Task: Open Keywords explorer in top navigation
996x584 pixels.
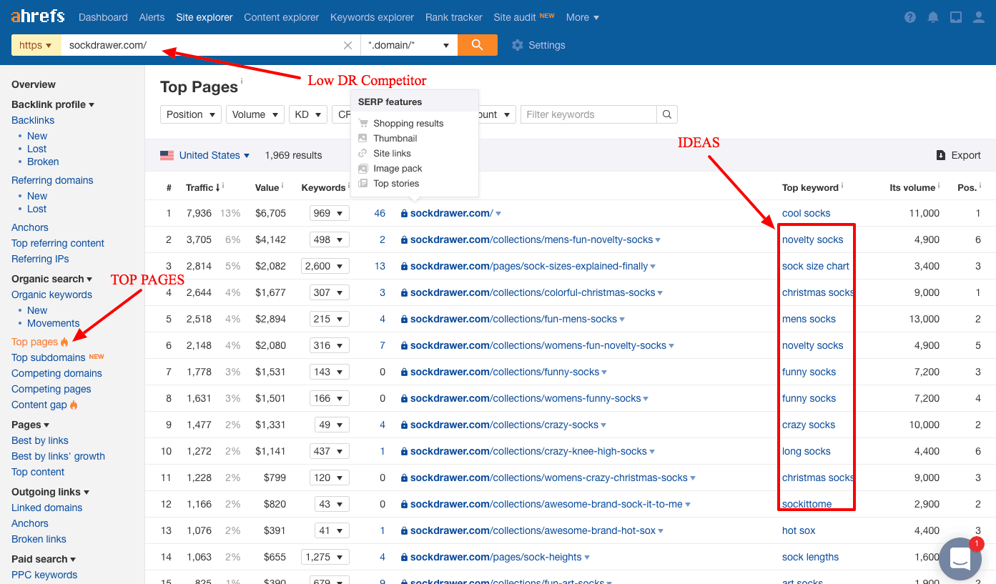Action: [x=372, y=17]
